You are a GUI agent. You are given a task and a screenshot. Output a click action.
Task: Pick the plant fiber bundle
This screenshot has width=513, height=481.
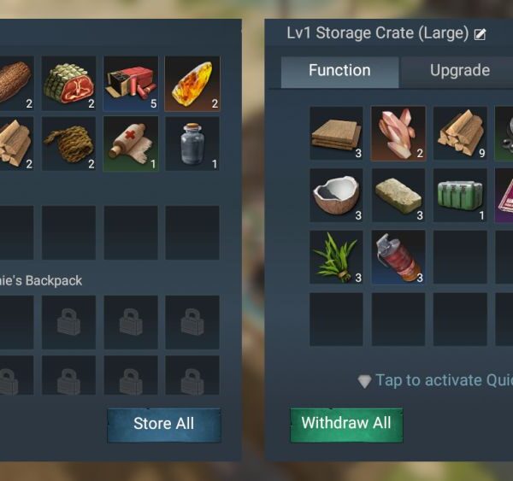[336, 257]
